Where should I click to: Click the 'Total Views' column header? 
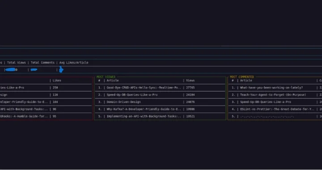point(17,63)
